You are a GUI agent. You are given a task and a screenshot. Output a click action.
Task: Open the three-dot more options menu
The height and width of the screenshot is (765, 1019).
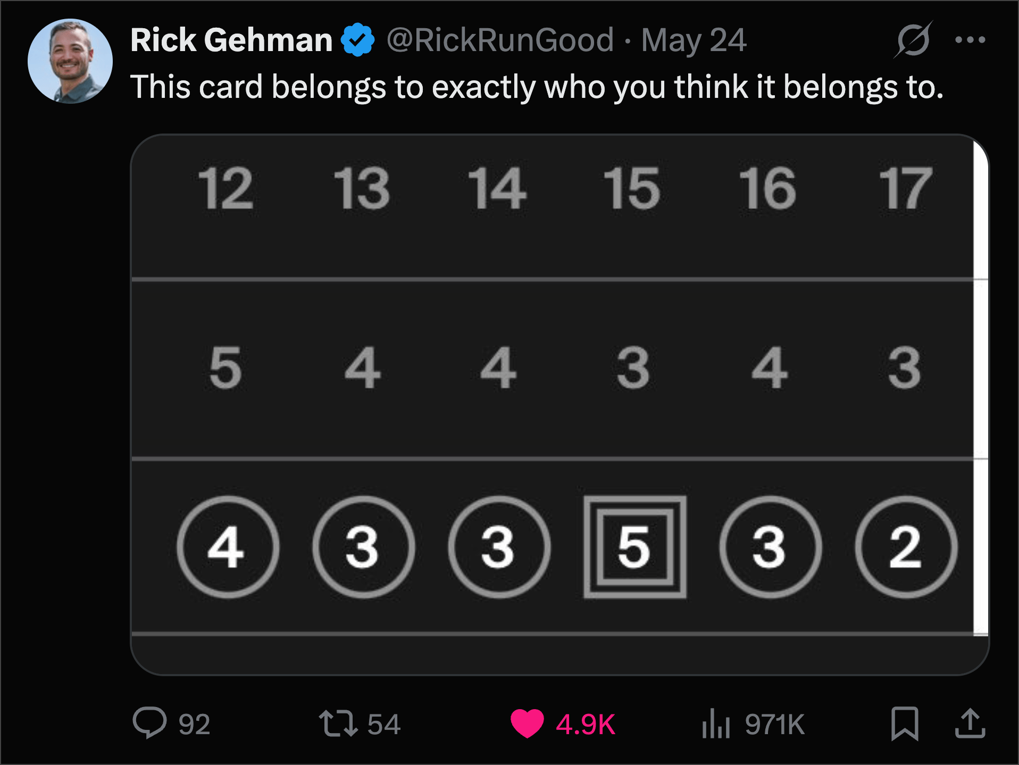(970, 40)
